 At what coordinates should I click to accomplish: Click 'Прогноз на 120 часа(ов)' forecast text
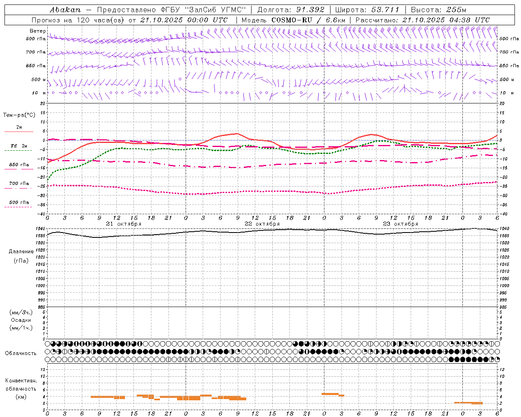(79, 20)
